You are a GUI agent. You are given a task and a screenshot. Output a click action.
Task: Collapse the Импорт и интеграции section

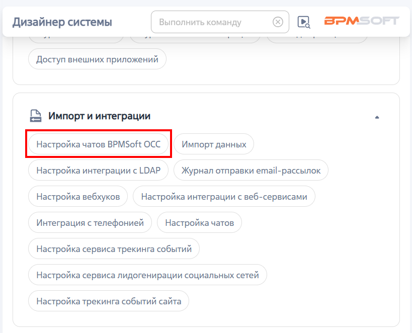click(x=377, y=117)
